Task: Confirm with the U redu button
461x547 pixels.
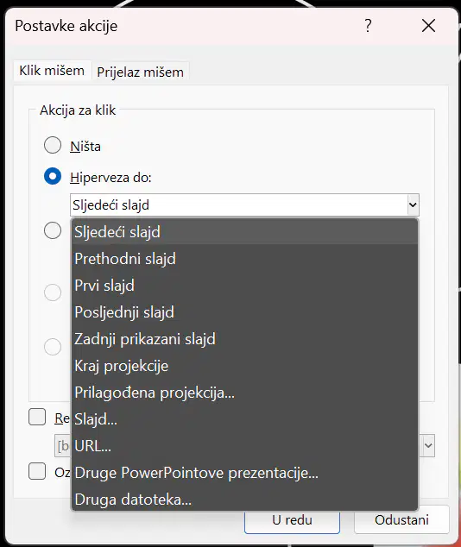Action: (x=292, y=520)
